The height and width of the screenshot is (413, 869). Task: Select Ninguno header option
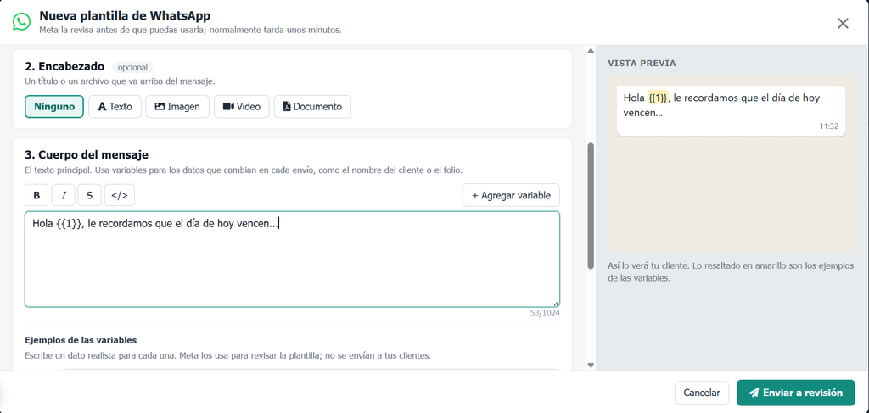(x=54, y=107)
